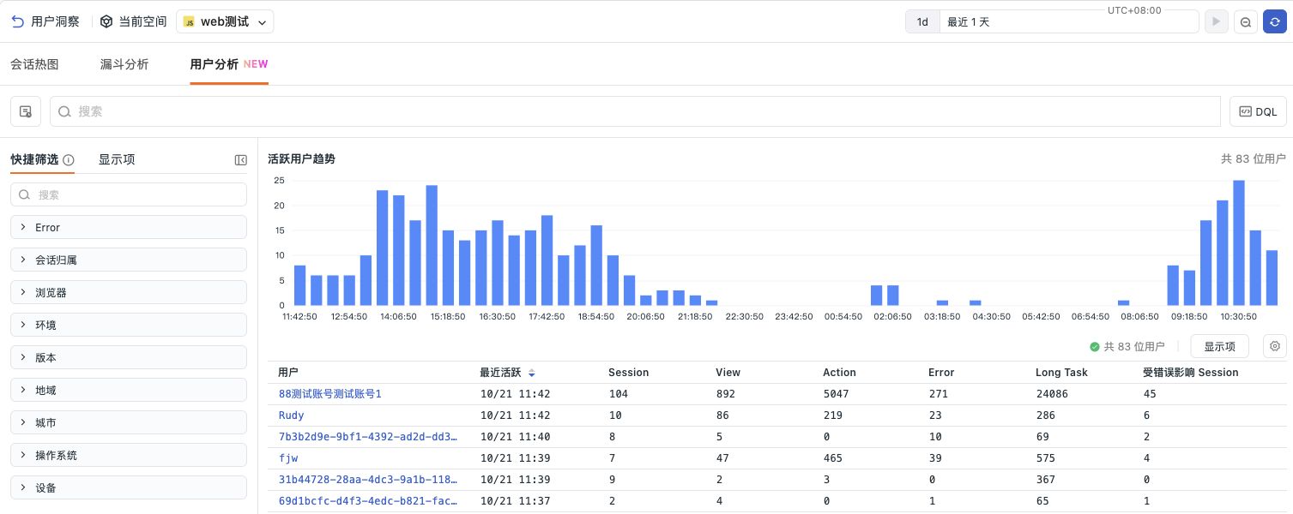Click the zoom-out magnifier time icon

pyautogui.click(x=1245, y=21)
